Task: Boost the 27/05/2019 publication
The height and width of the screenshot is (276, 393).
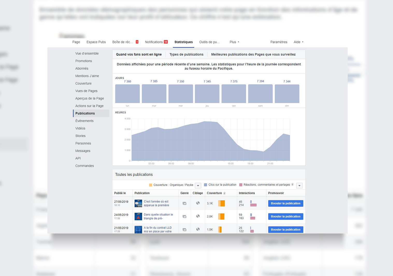Action: coord(285,203)
